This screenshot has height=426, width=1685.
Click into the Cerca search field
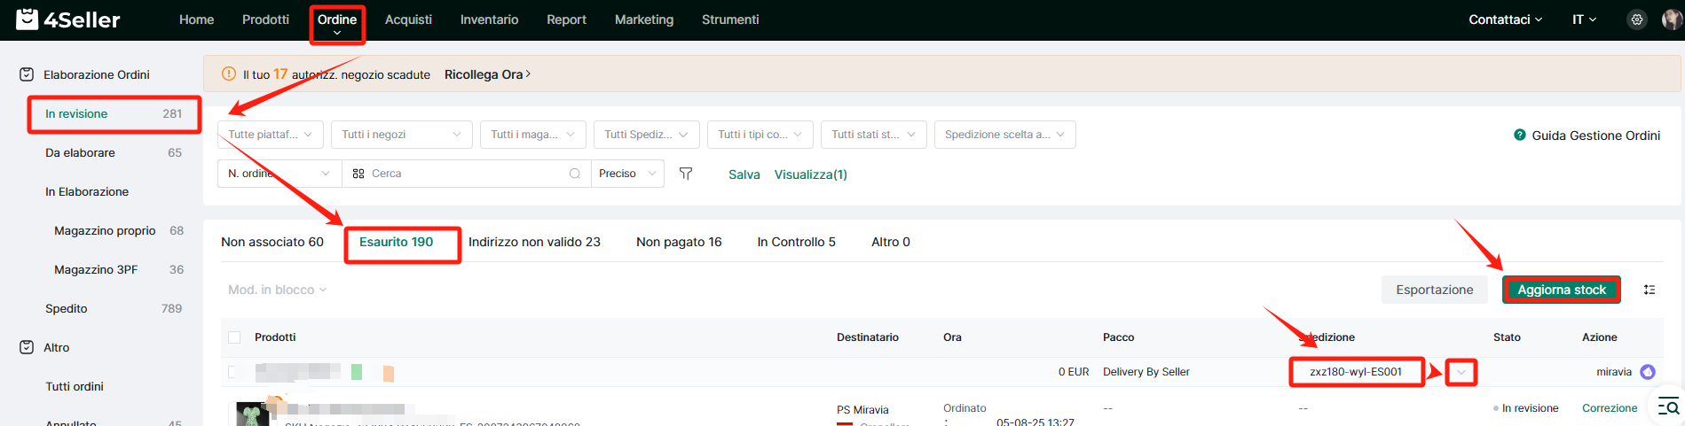(467, 174)
